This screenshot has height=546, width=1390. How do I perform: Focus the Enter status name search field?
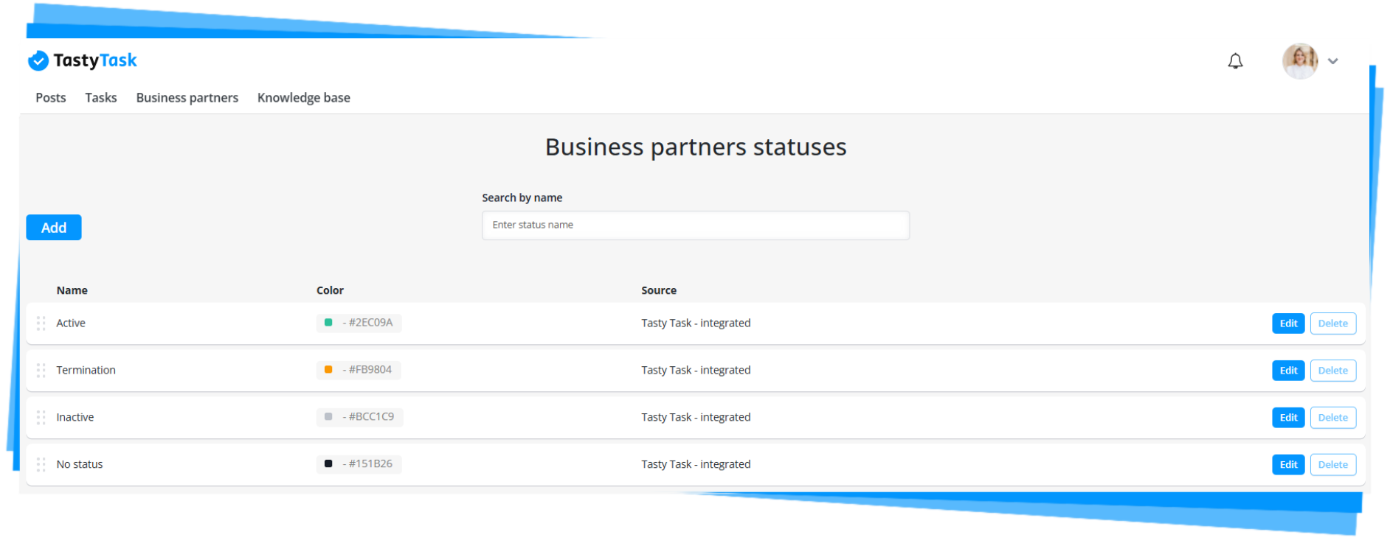[695, 225]
